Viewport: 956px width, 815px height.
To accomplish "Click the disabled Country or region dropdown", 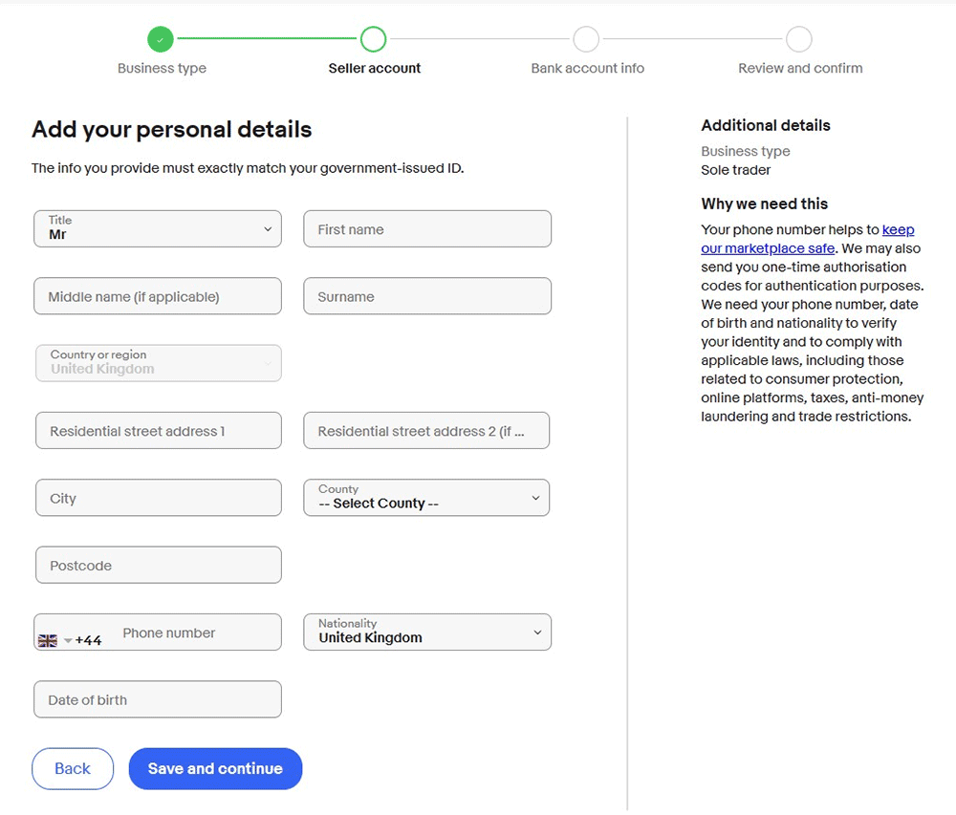I will coord(158,363).
